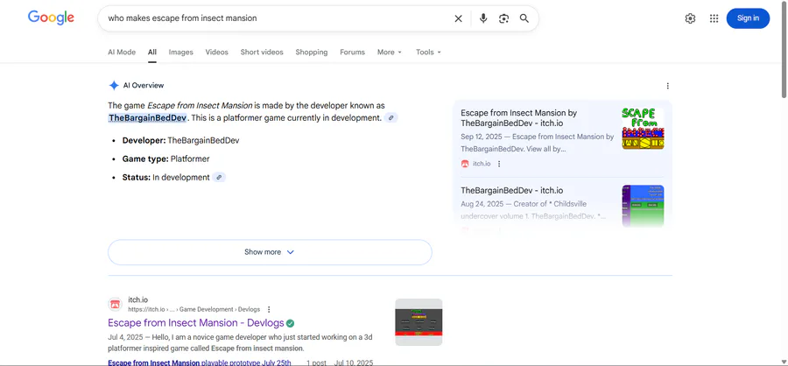Open Google apps grid icon
This screenshot has height=366, width=788.
point(714,18)
